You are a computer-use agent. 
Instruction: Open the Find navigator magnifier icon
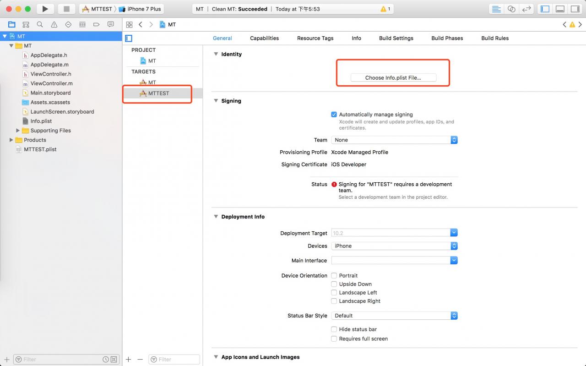[40, 24]
